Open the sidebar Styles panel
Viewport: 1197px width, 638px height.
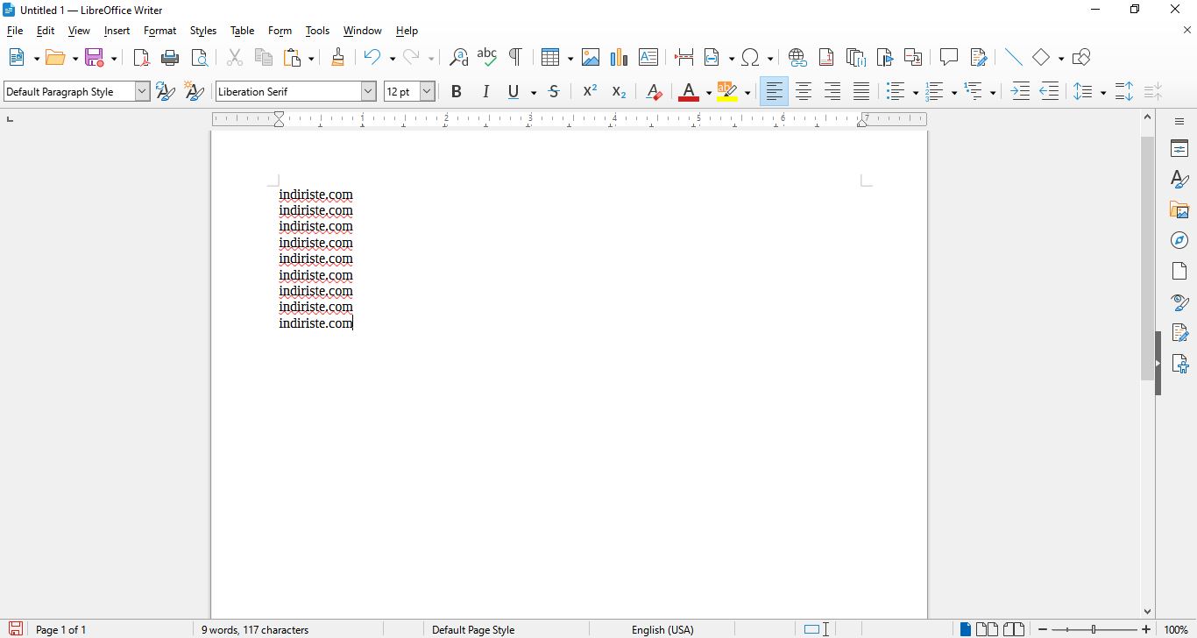pyautogui.click(x=1179, y=179)
